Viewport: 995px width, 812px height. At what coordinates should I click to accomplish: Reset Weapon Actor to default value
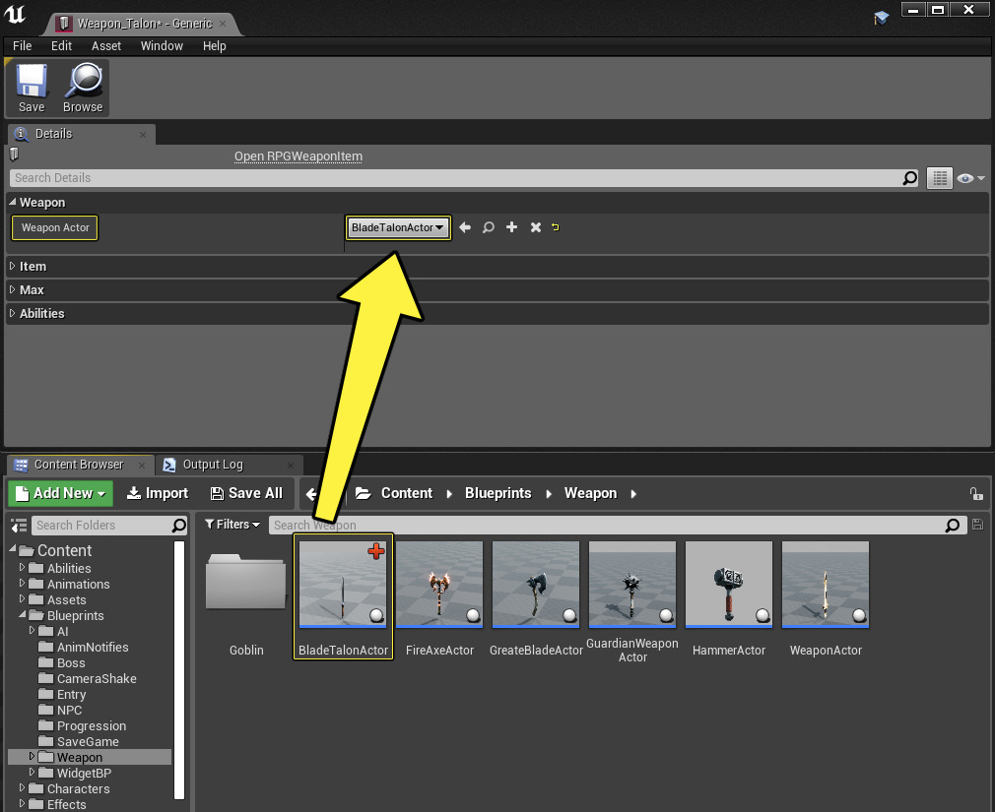(x=556, y=227)
